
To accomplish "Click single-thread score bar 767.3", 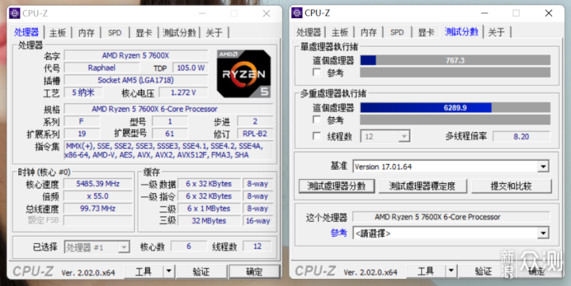I will [455, 60].
